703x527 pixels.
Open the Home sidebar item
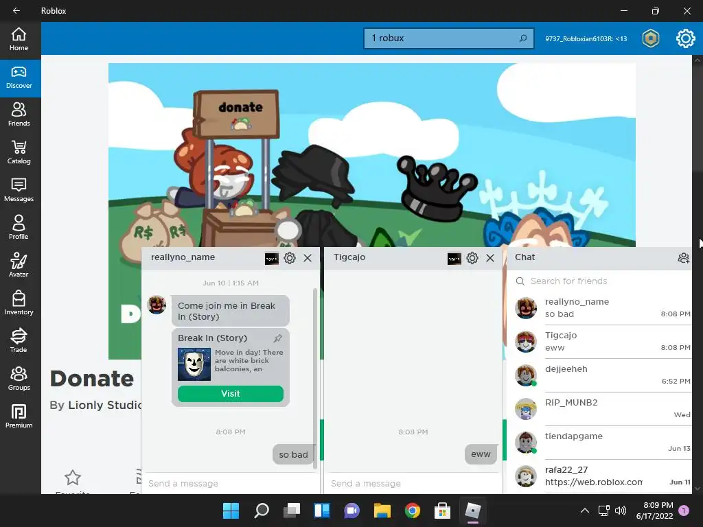click(19, 39)
